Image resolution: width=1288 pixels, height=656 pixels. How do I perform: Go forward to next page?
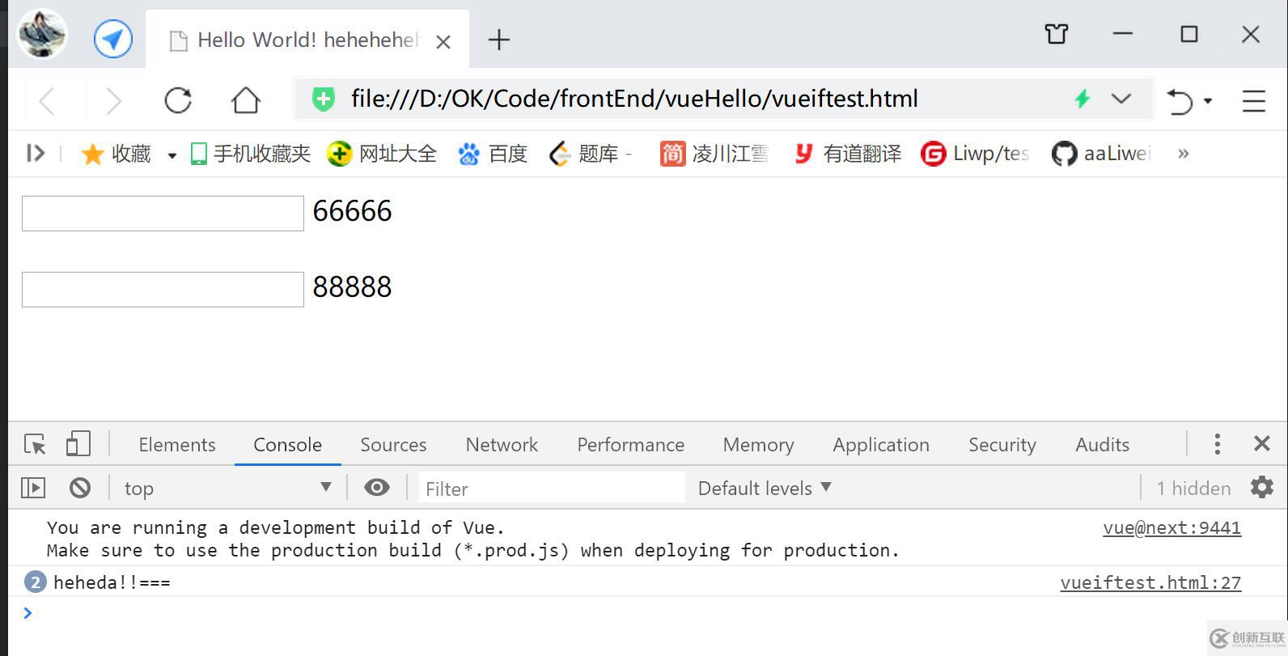[113, 101]
